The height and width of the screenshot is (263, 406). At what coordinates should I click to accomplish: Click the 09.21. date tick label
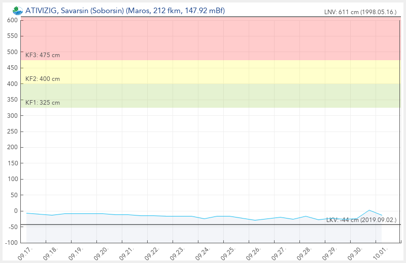click(126, 253)
